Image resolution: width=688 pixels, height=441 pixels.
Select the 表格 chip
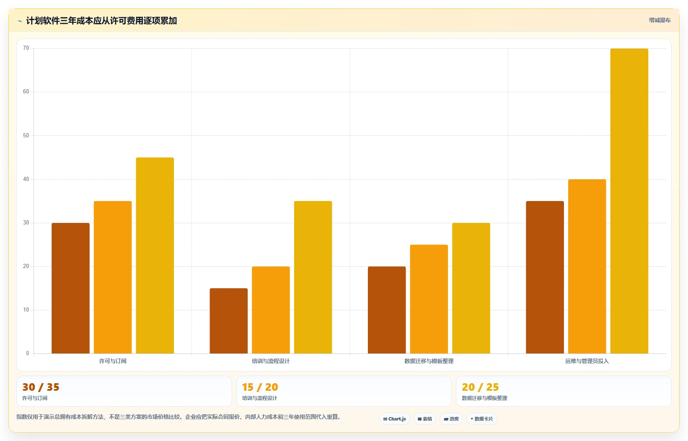425,419
